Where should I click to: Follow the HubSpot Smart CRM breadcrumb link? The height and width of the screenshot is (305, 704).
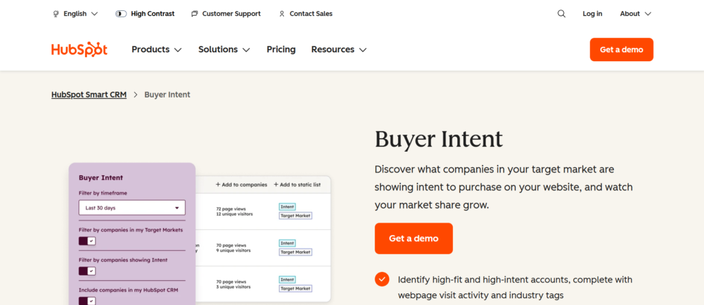(89, 95)
